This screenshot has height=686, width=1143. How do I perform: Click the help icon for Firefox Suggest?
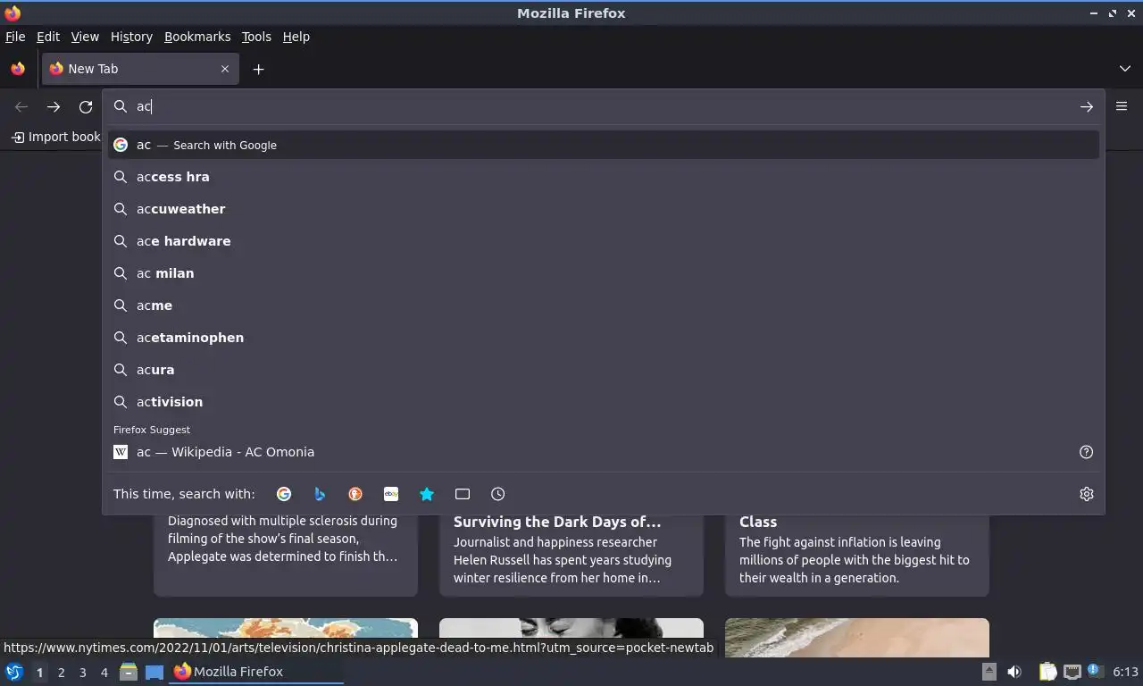[1087, 452]
